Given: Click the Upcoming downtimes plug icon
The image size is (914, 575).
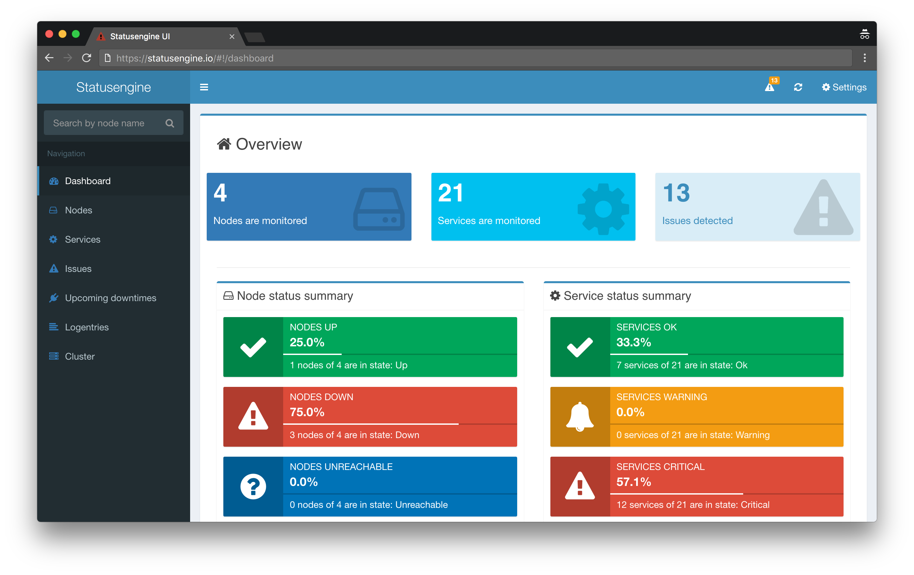Looking at the screenshot, I should tap(54, 298).
